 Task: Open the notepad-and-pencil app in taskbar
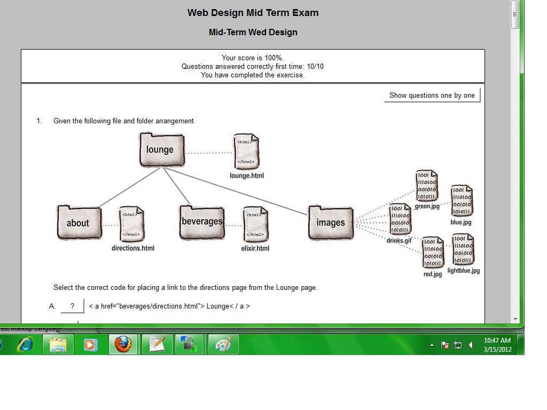[158, 345]
